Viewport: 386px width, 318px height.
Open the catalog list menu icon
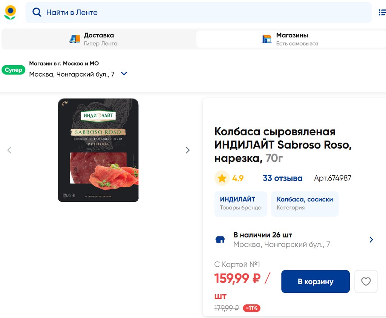(x=382, y=12)
